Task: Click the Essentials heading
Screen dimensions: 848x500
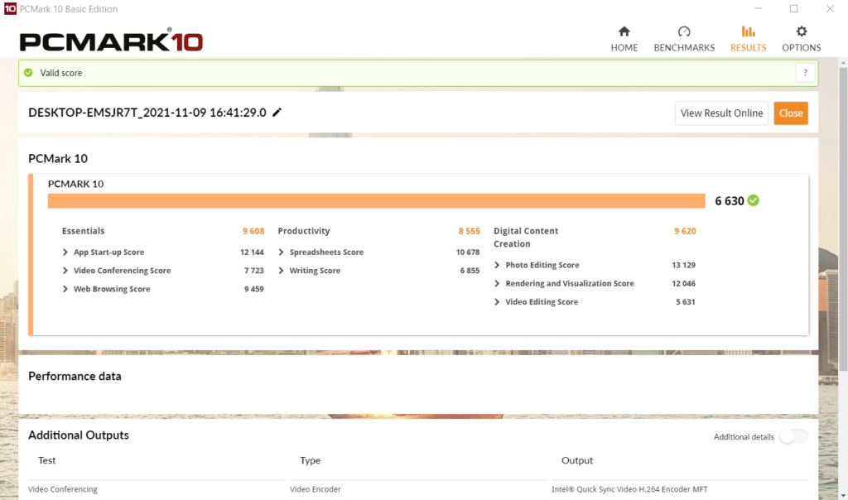Action: click(x=83, y=231)
